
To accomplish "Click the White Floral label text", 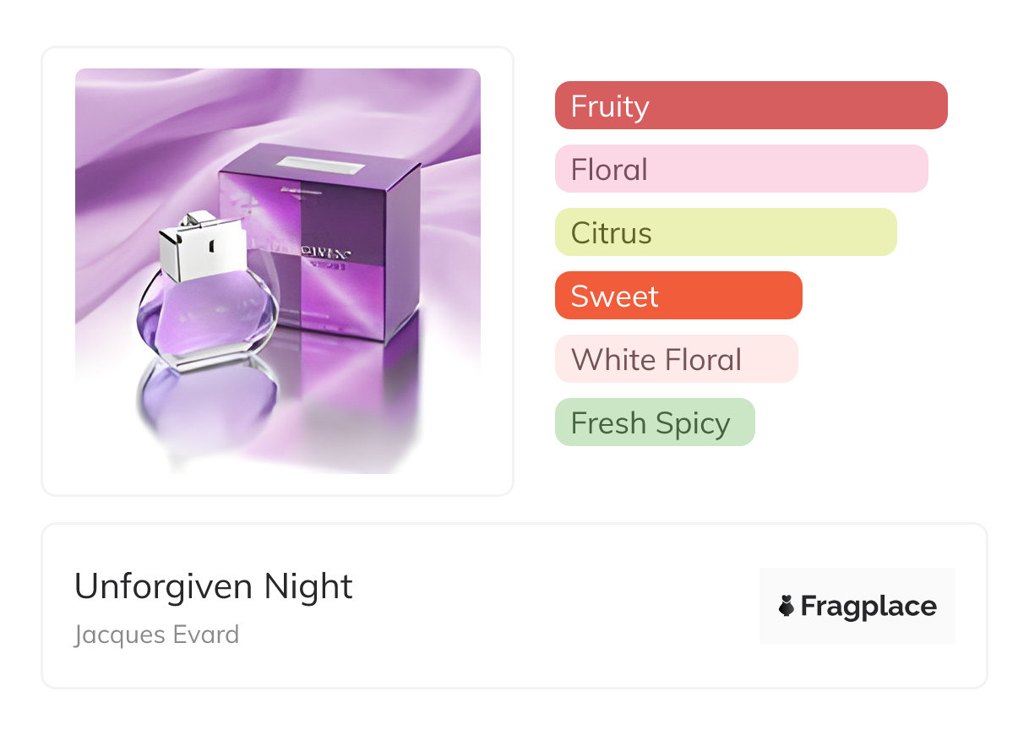I will click(656, 360).
